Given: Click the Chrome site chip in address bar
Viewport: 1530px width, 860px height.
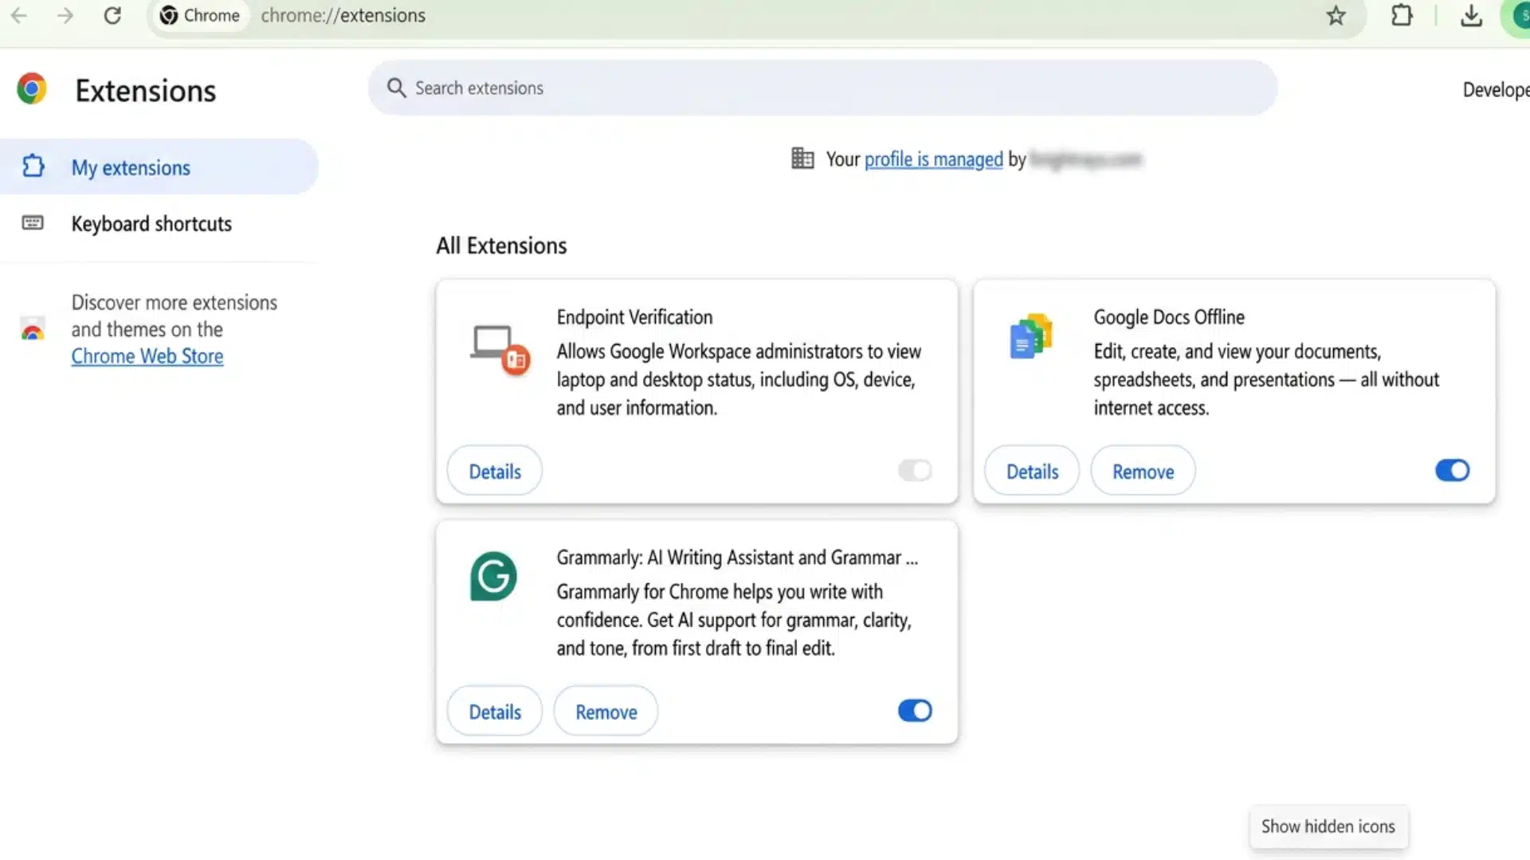Looking at the screenshot, I should (x=200, y=16).
